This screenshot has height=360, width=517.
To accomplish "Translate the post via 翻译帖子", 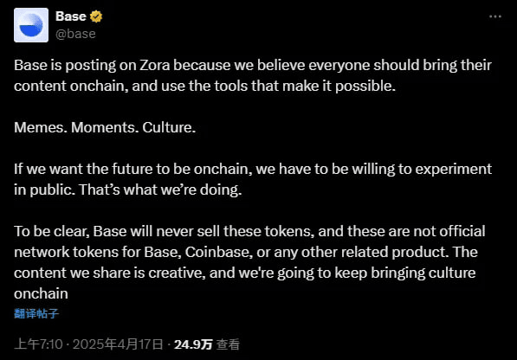I will point(36,313).
